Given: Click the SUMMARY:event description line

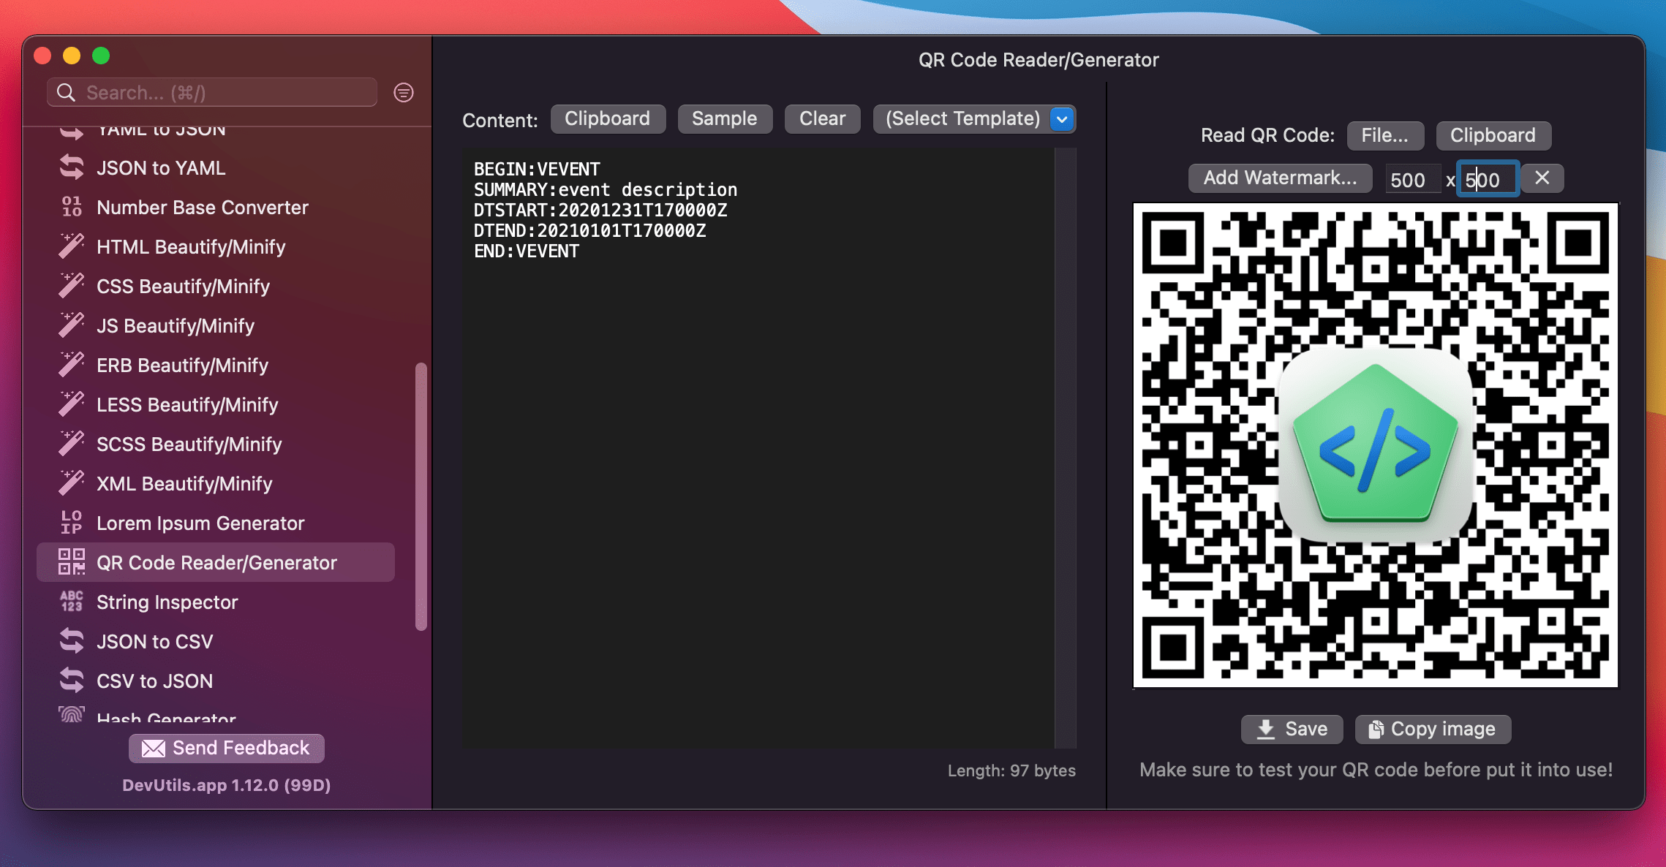Looking at the screenshot, I should (x=606, y=189).
